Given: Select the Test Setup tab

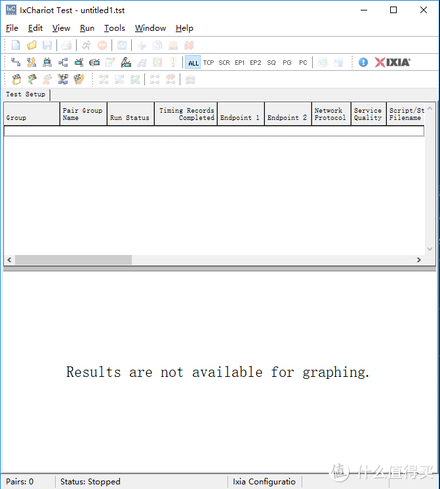Looking at the screenshot, I should [26, 94].
